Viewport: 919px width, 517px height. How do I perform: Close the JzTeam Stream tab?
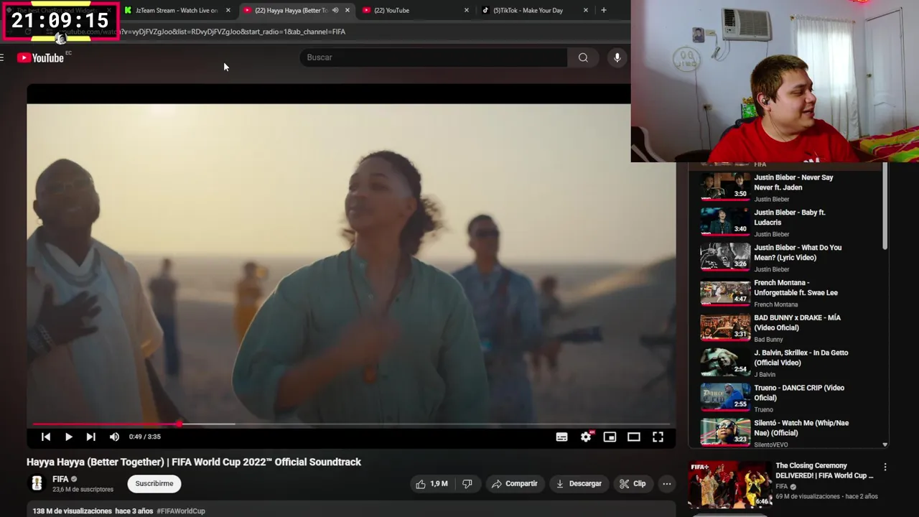(228, 10)
